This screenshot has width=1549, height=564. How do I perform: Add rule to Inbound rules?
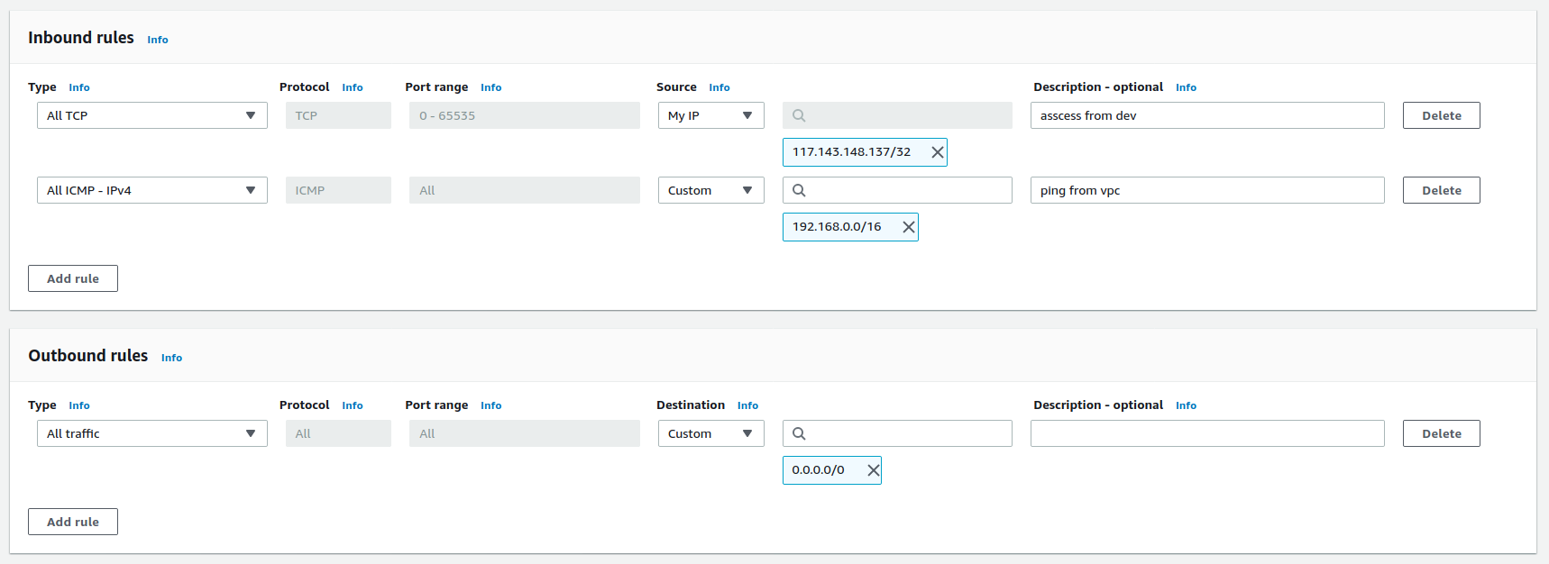tap(73, 278)
